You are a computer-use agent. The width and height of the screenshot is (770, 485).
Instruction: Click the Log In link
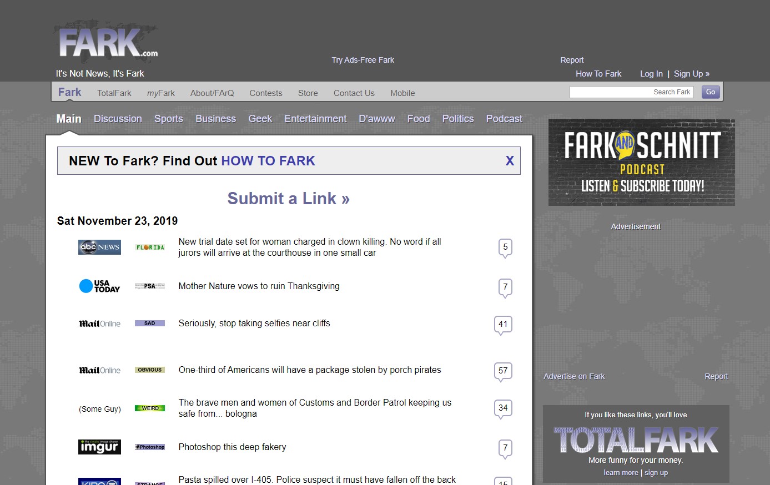point(651,74)
